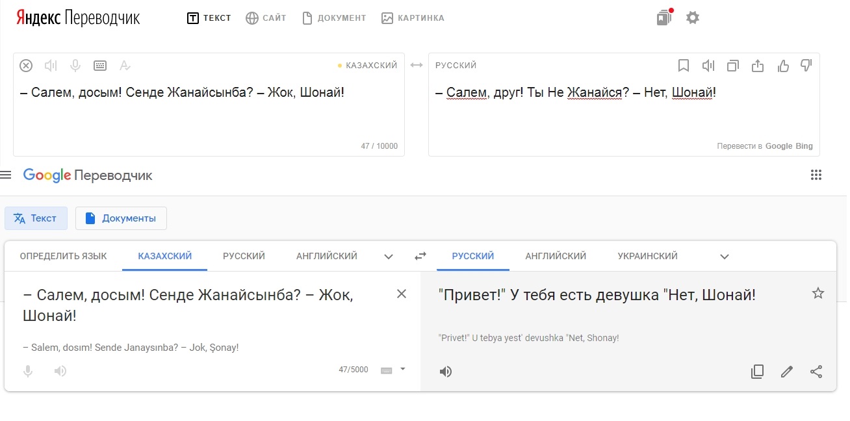This screenshot has width=850, height=421.
Task: Listen to Google Russian translation
Action: [446, 372]
